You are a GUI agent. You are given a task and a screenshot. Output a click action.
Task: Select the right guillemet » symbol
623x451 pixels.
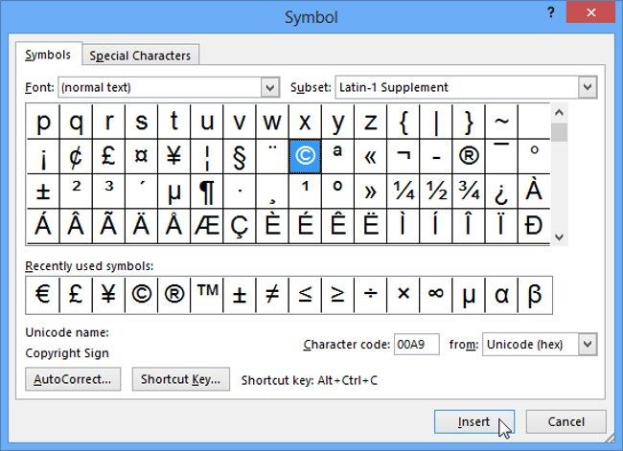pos(370,191)
